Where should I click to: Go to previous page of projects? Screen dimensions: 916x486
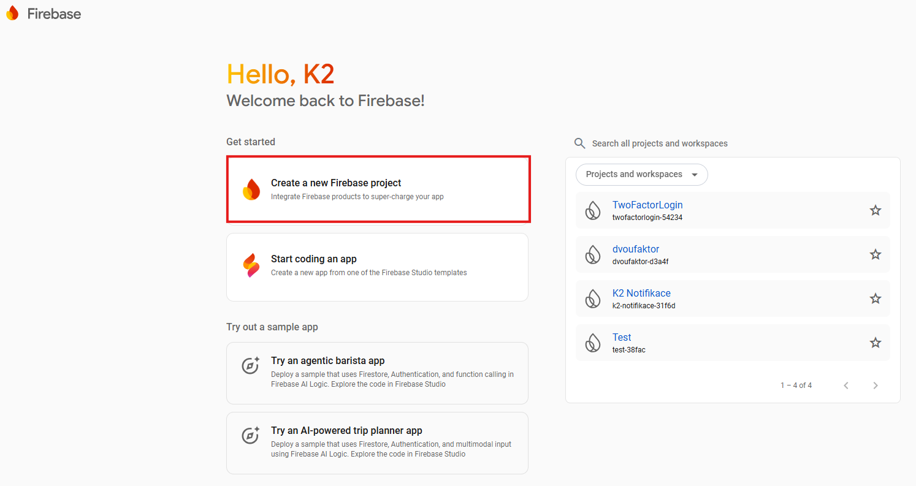[846, 385]
